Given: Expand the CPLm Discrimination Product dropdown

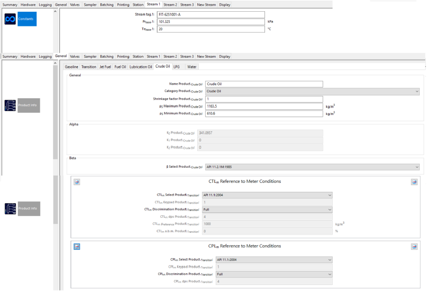Looking at the screenshot, I should [274, 274].
